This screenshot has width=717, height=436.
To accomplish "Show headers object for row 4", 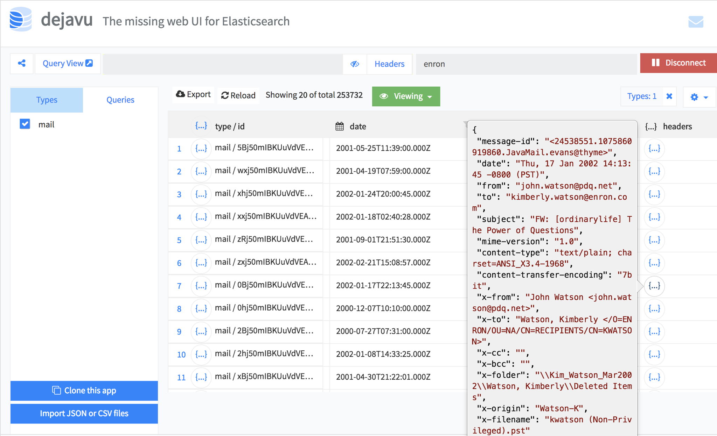I will click(x=654, y=217).
